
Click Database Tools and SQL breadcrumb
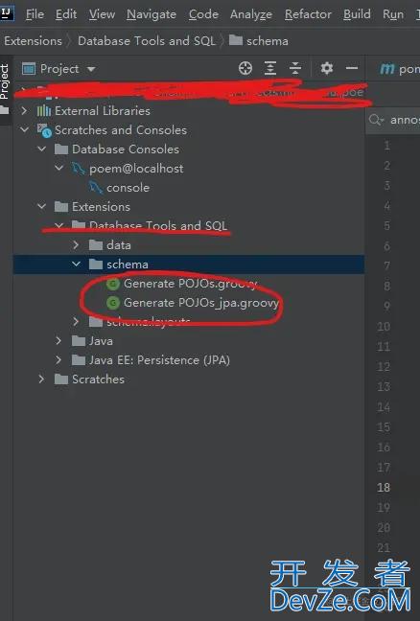(x=147, y=41)
